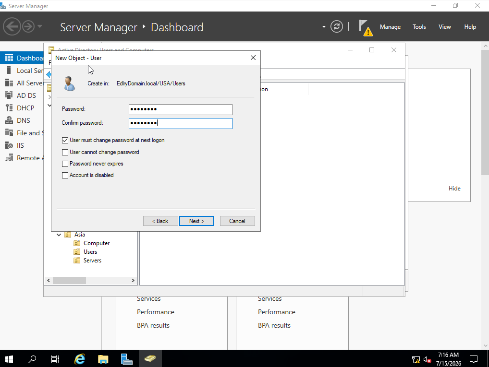Select the Dashboard icon in sidebar
Image resolution: width=489 pixels, height=367 pixels.
tap(9, 58)
